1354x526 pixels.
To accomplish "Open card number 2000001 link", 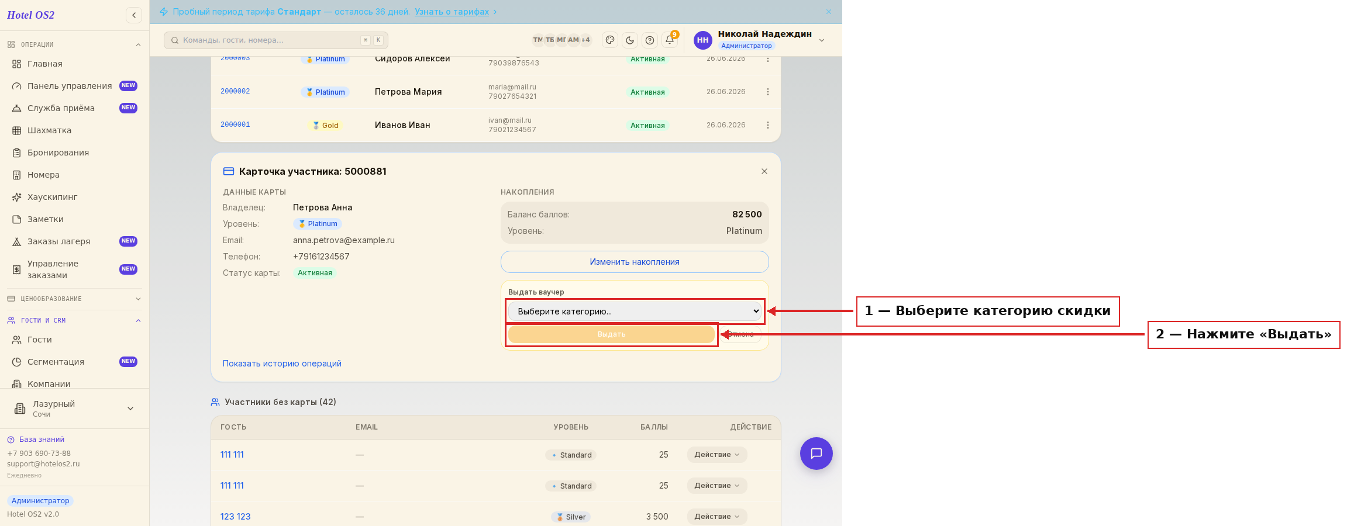I will [235, 124].
